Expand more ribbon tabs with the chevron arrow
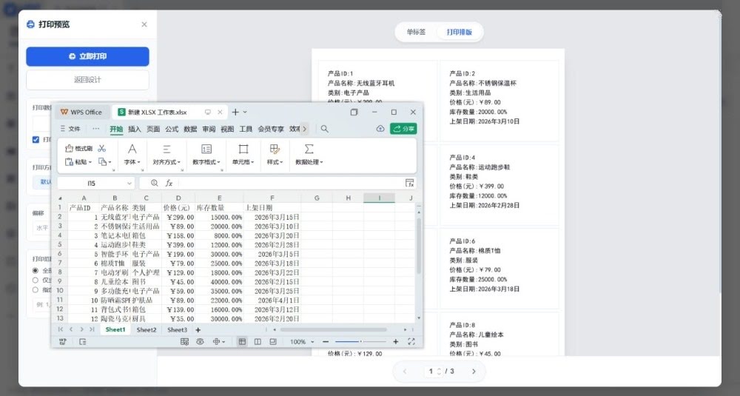 304,129
